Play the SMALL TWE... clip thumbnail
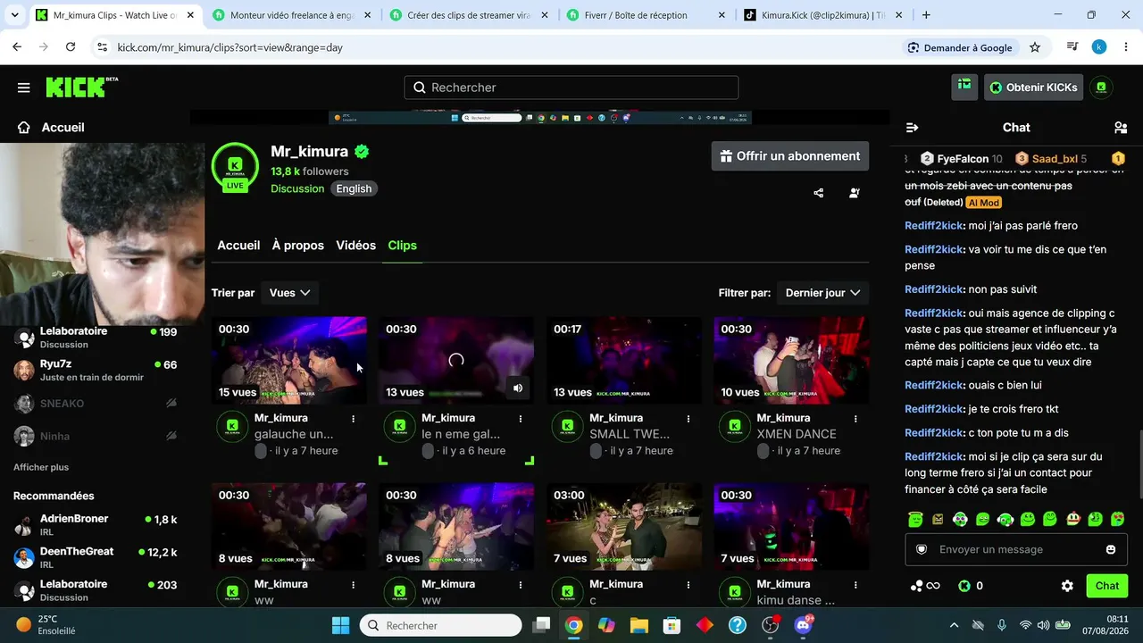The image size is (1143, 643). pos(624,360)
